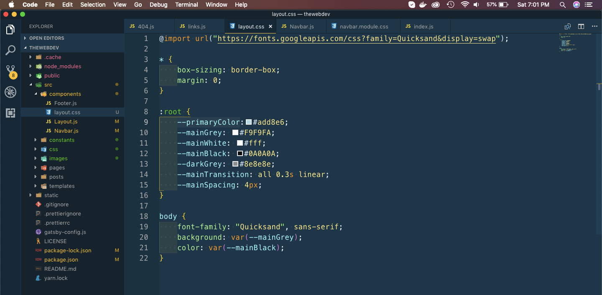Open README.md in the explorer
602x295 pixels.
[x=60, y=269]
